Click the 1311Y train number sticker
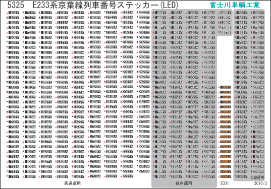This screenshot has height=189, width=271. click(79, 13)
